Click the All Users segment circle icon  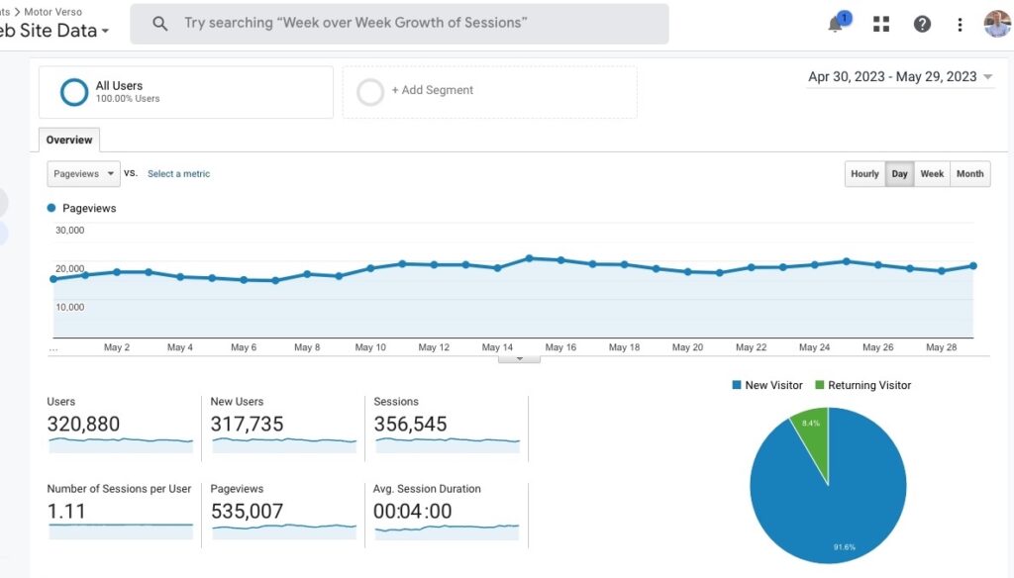pos(74,92)
